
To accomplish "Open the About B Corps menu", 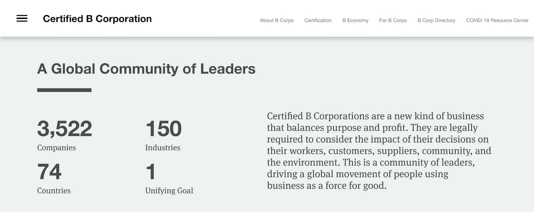I will point(276,20).
